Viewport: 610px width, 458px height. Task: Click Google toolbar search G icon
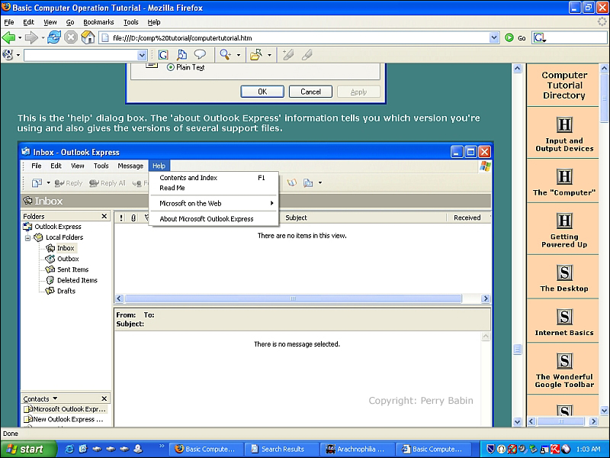click(x=163, y=55)
